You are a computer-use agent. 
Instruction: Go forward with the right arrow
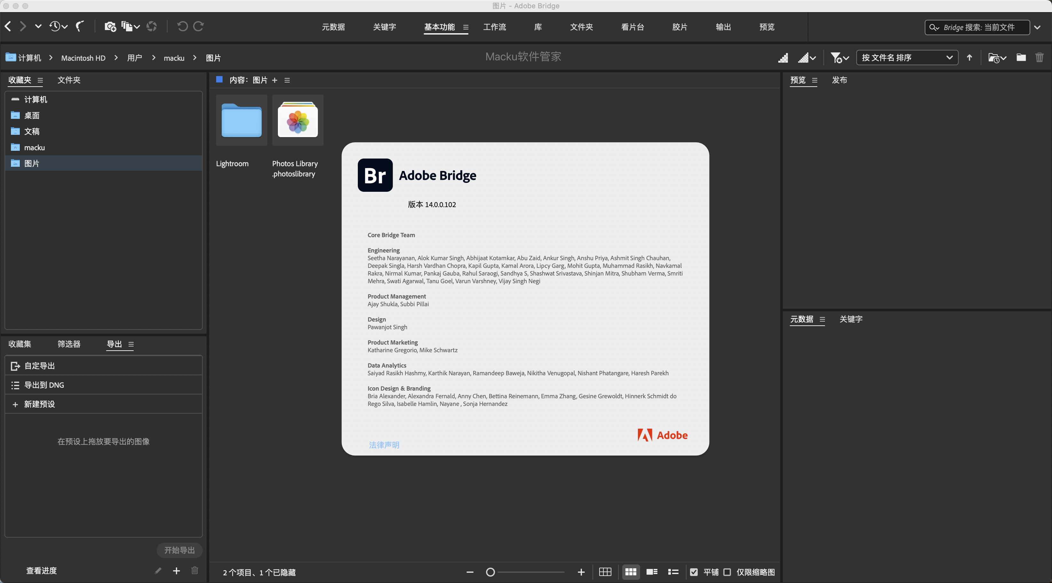tap(23, 27)
